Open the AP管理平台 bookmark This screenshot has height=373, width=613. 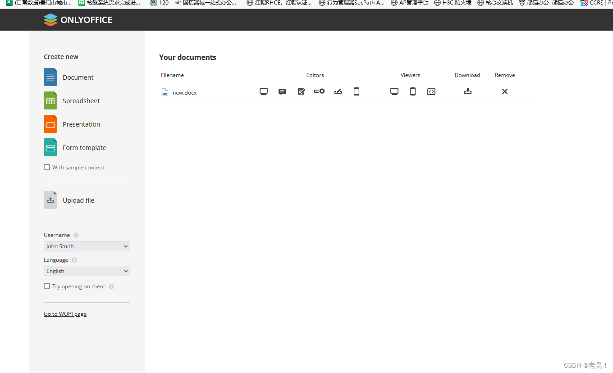click(x=409, y=3)
